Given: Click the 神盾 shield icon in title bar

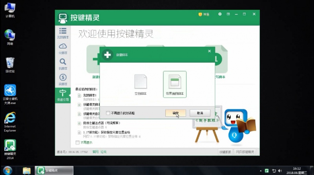Looking at the screenshot, I should tap(204, 14).
